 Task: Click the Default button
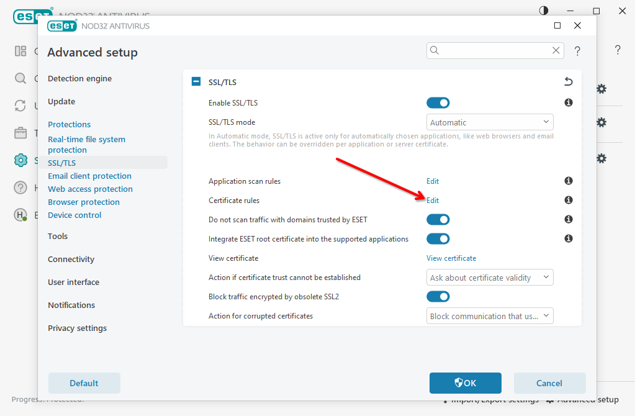click(x=84, y=383)
